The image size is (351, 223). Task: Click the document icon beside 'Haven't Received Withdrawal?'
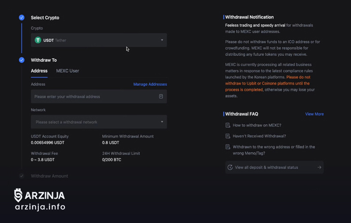coord(228,136)
